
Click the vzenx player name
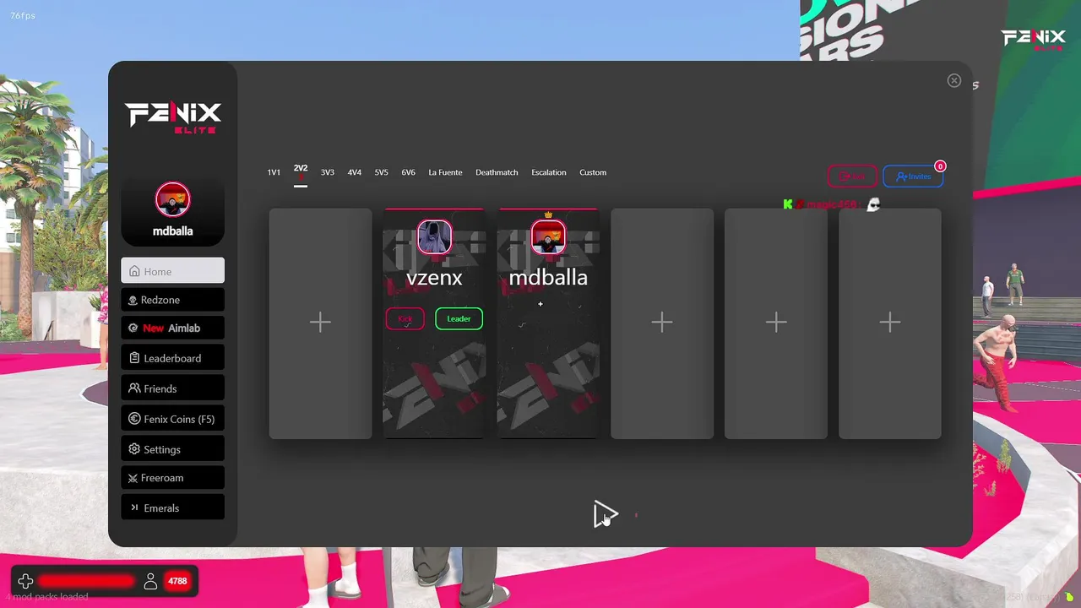point(434,278)
